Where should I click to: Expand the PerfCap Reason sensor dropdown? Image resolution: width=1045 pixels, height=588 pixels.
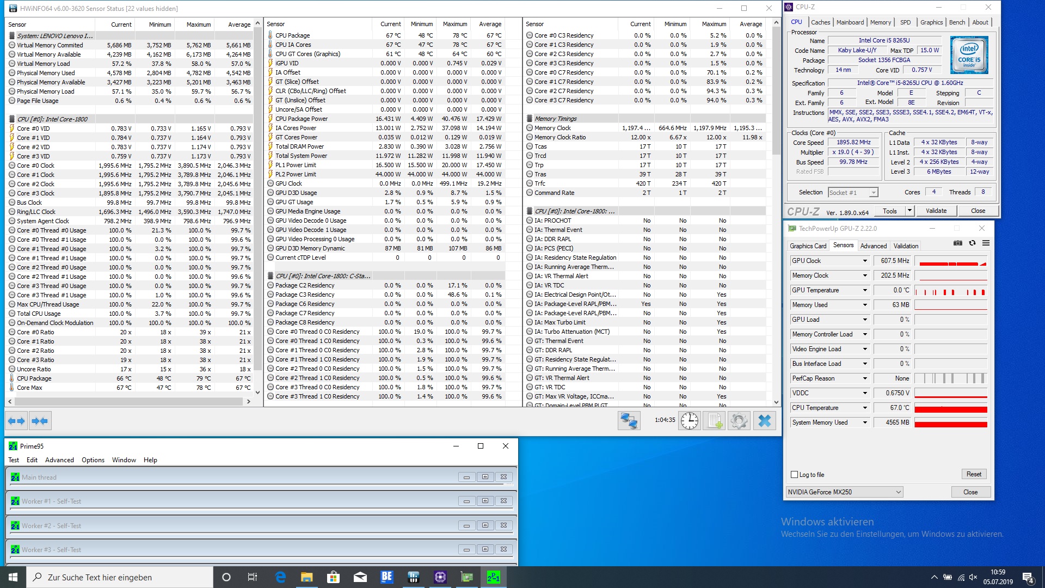[865, 378]
